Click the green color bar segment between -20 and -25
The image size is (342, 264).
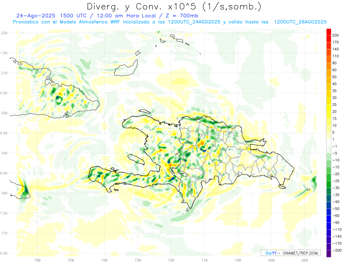pos(329,177)
